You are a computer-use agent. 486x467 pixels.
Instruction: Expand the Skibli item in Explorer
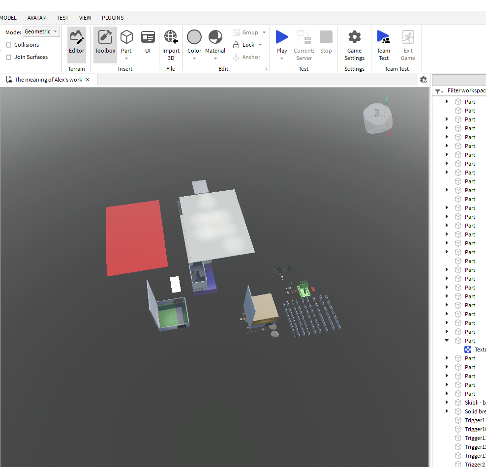click(x=447, y=403)
